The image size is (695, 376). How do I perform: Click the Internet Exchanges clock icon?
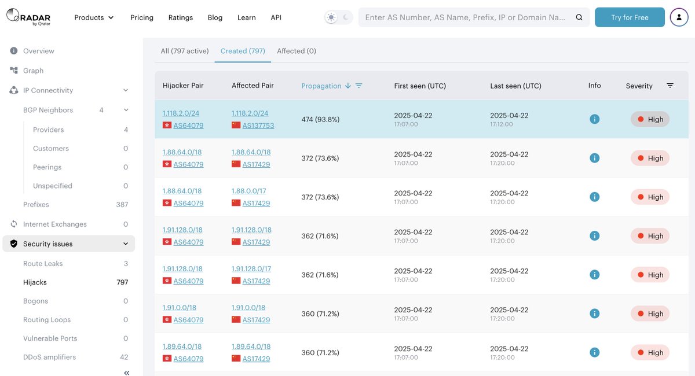pos(13,224)
